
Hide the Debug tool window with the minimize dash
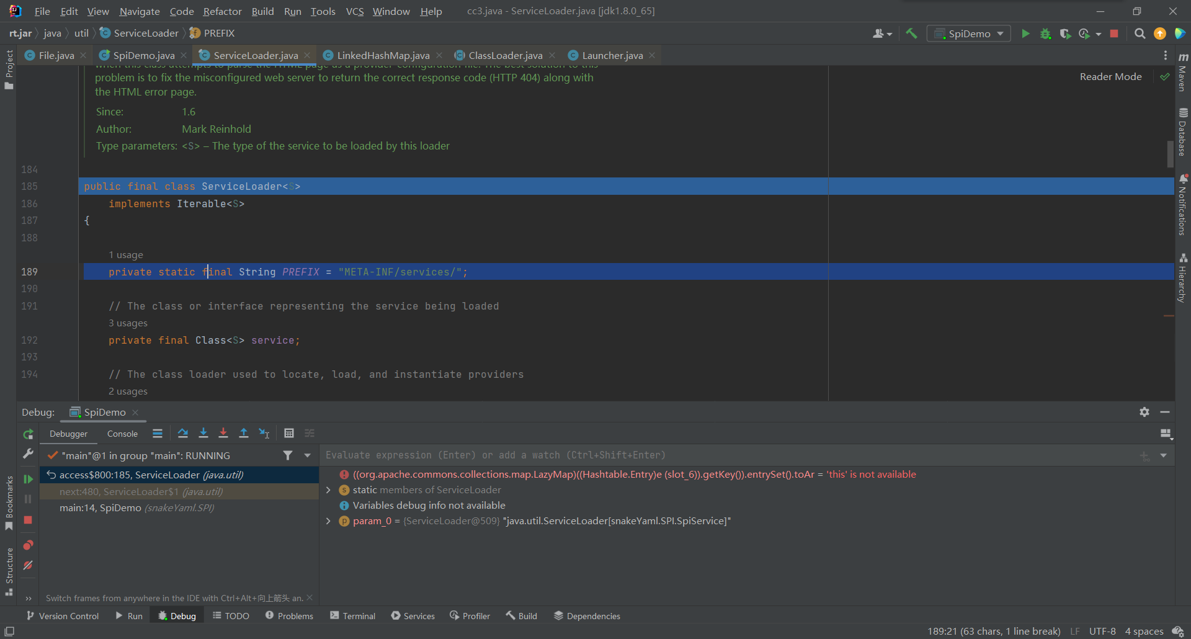pos(1165,412)
